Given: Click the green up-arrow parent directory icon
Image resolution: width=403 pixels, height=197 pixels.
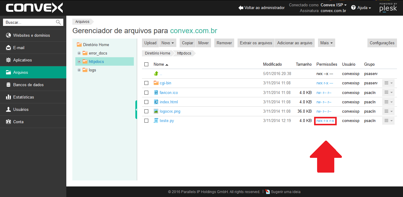Looking at the screenshot, I should [x=156, y=73].
